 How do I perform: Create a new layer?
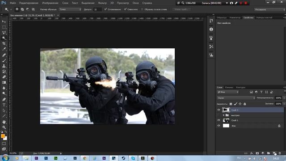click(274, 153)
